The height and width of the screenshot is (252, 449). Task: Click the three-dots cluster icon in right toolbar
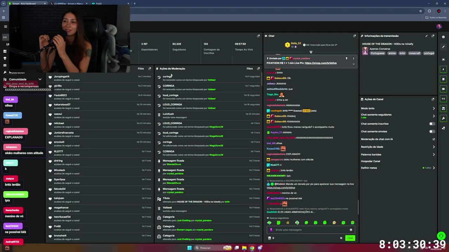tap(443, 128)
